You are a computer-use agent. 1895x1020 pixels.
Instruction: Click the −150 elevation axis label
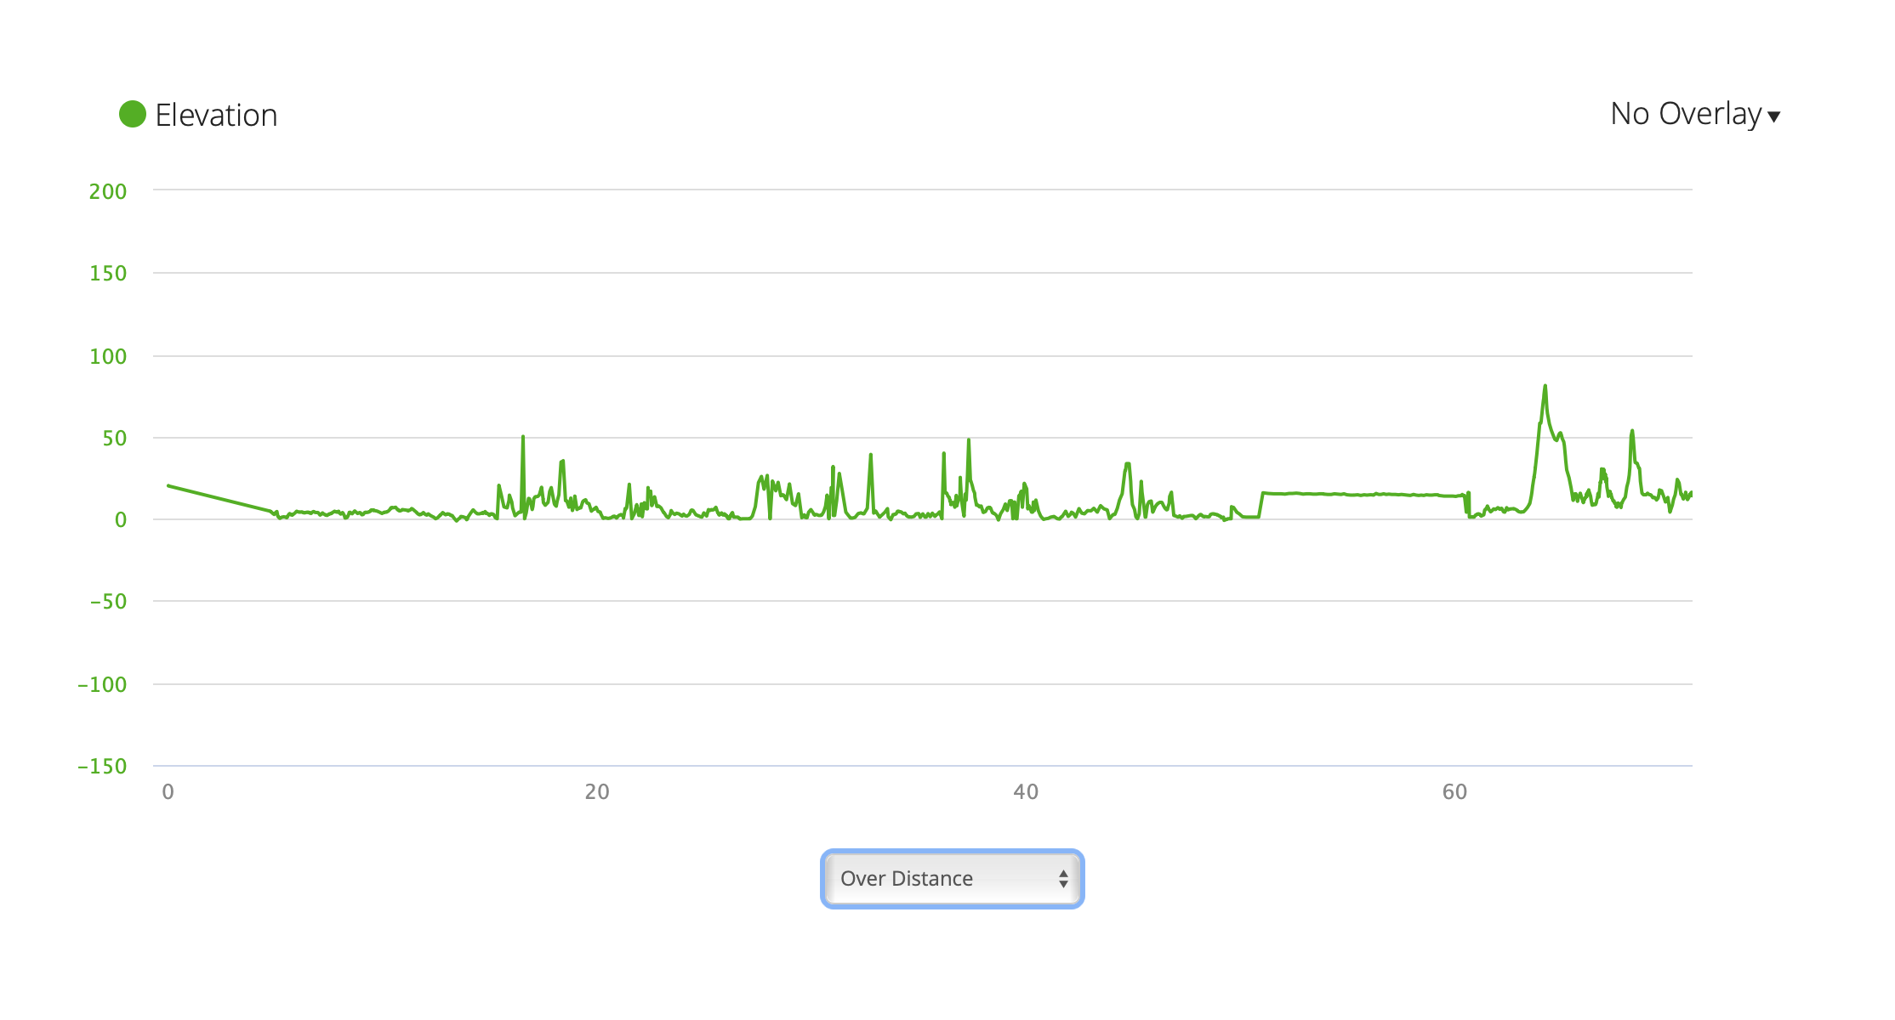click(102, 766)
